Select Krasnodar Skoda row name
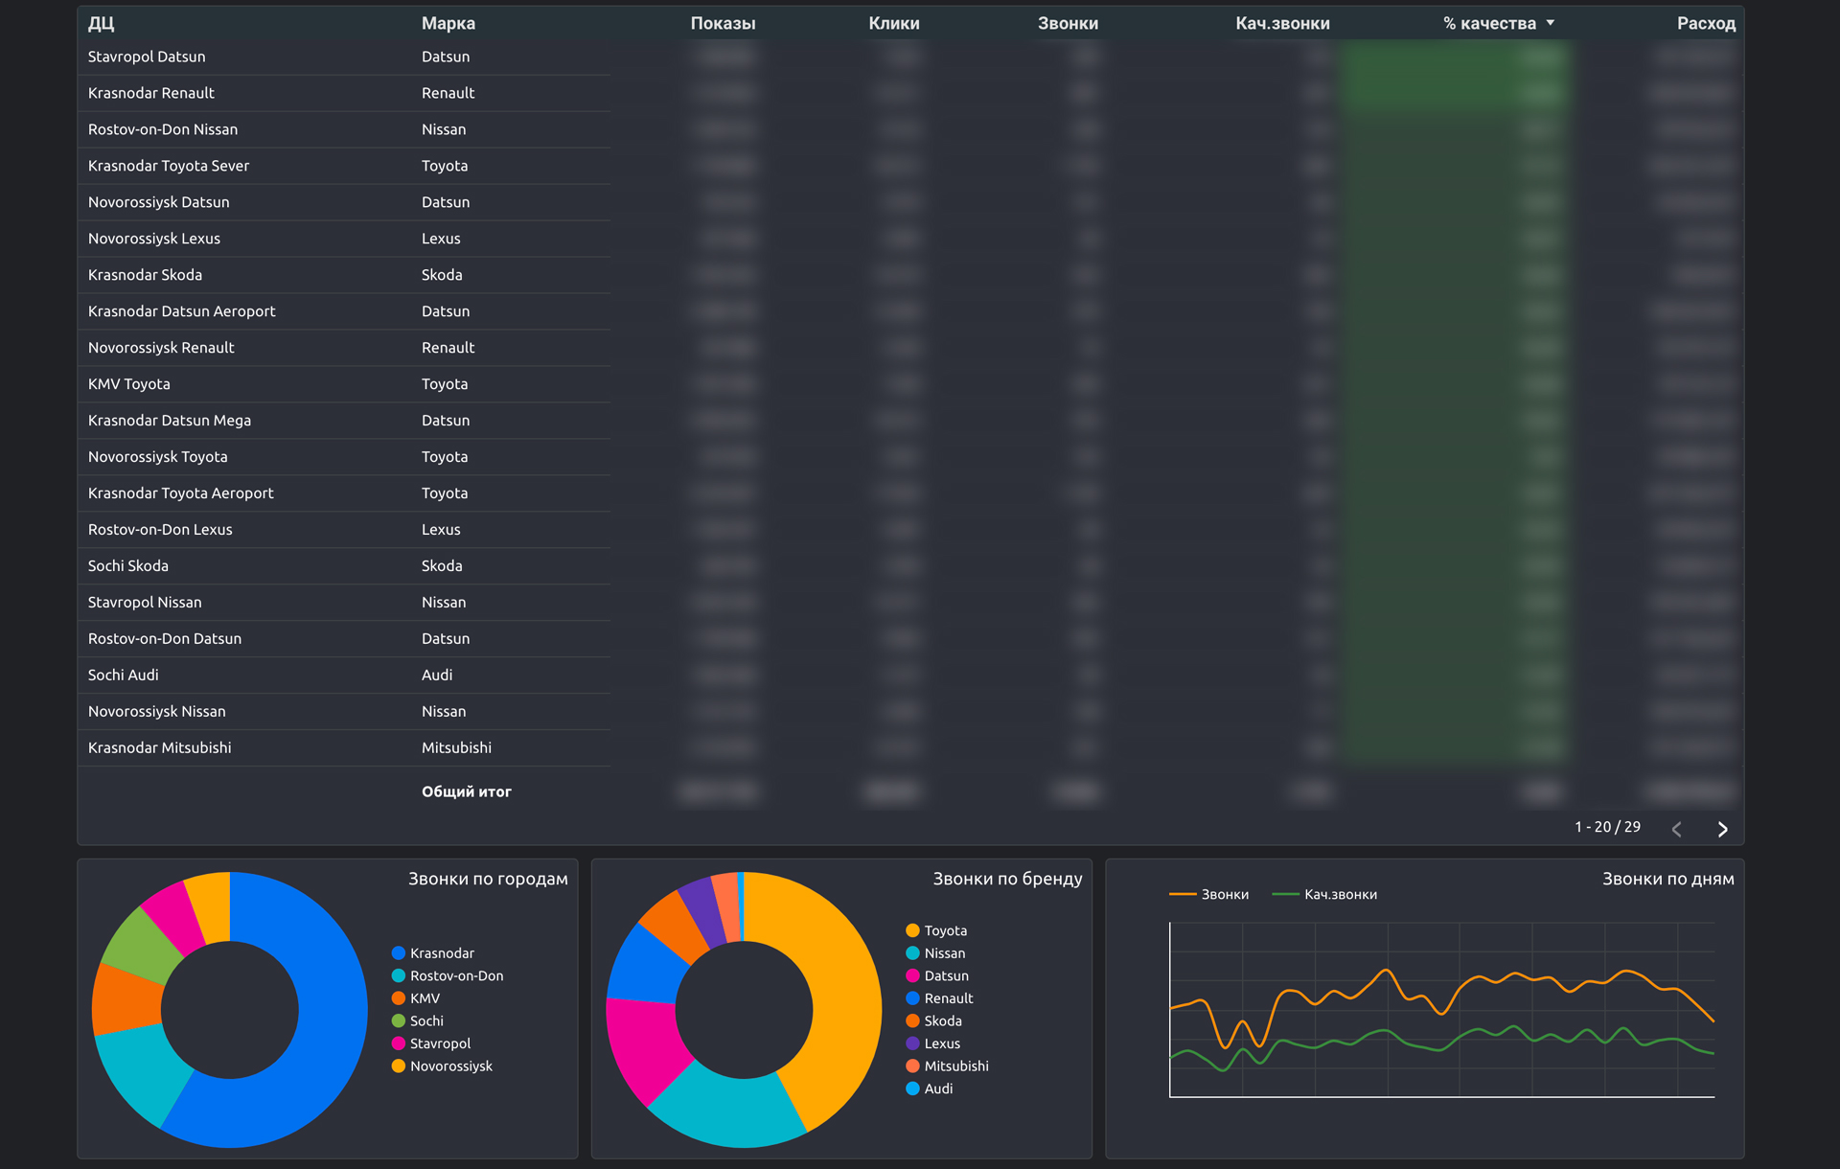 point(145,275)
